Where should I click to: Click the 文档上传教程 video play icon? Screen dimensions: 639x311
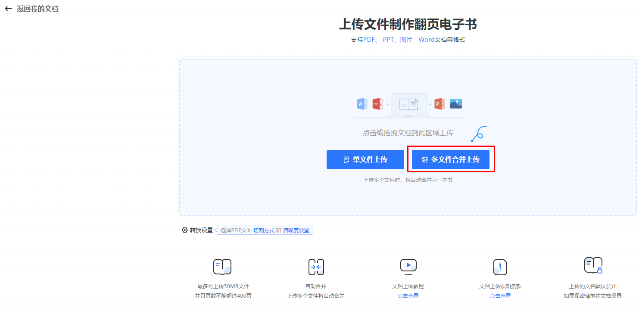(x=408, y=267)
